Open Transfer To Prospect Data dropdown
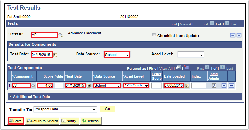249x130 pixels. (x=65, y=109)
